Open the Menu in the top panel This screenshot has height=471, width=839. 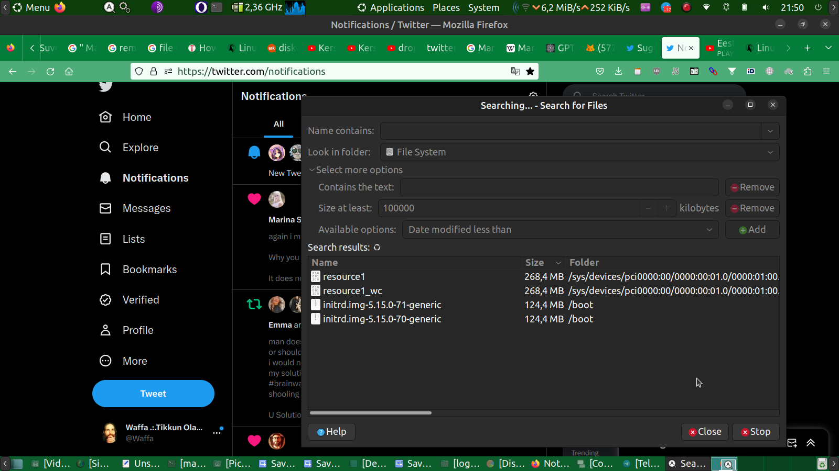[x=31, y=7]
